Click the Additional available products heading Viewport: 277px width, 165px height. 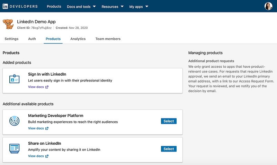point(28,104)
